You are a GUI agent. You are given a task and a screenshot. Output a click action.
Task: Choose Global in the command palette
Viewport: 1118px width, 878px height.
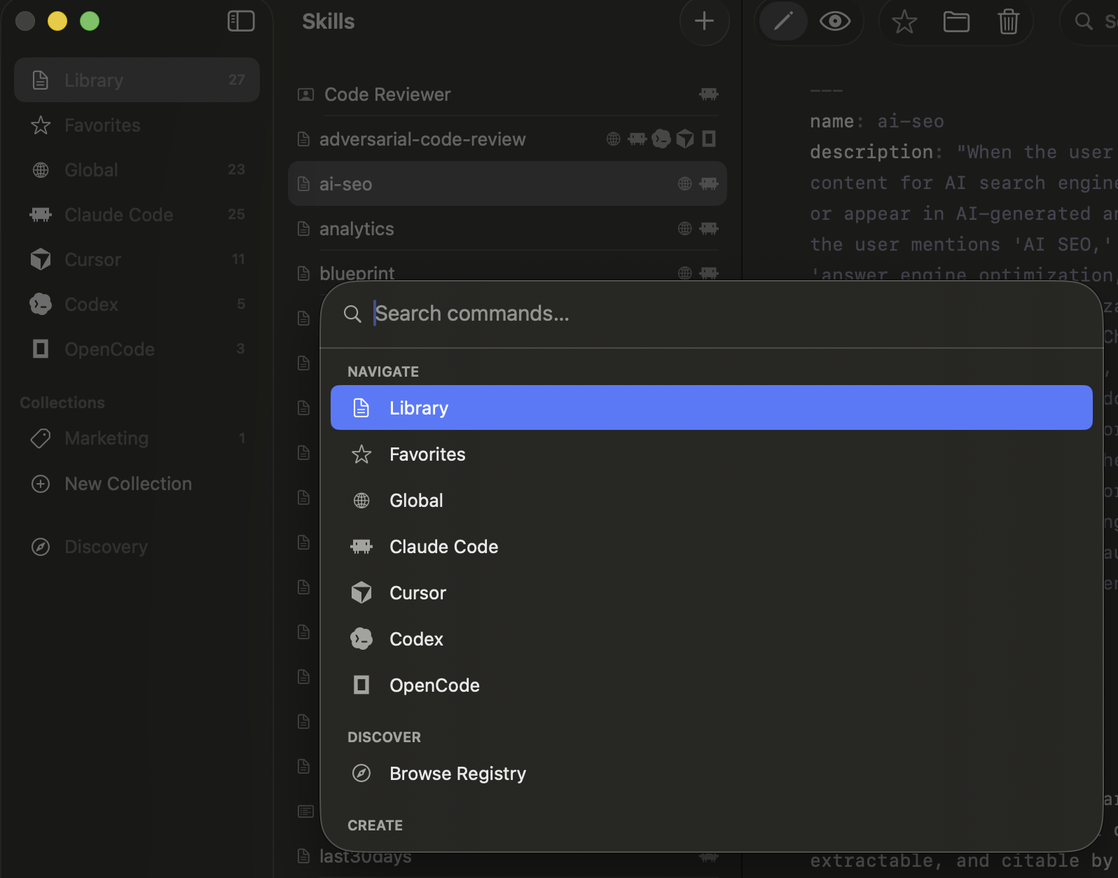coord(711,501)
